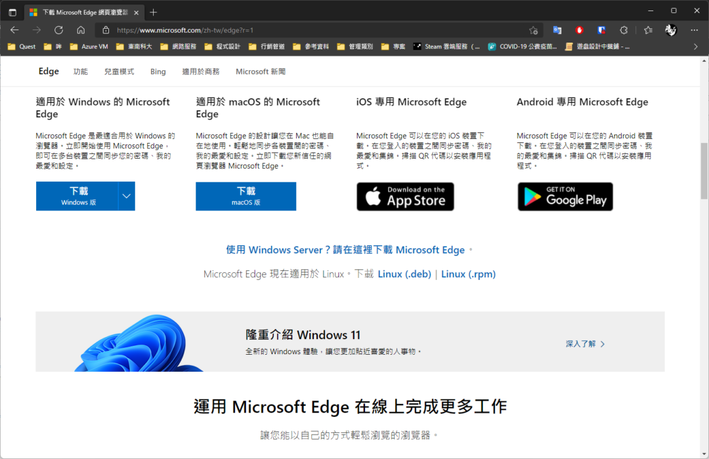Open the translate extension icon
Screen dimensions: 709x459
(557, 30)
